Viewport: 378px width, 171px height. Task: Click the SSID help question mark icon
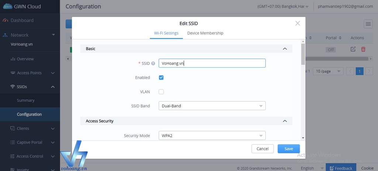153,64
